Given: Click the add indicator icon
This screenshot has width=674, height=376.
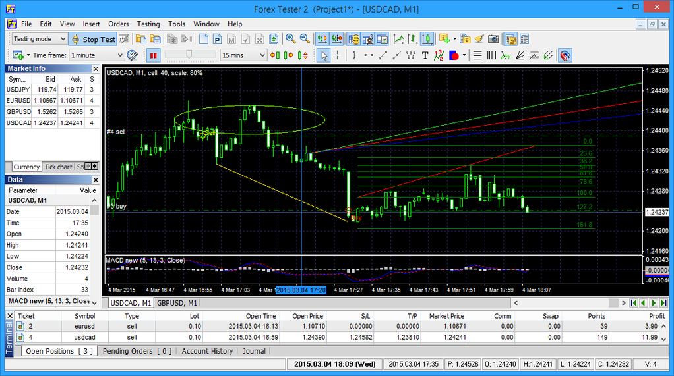Looking at the screenshot, I should pyautogui.click(x=444, y=39).
